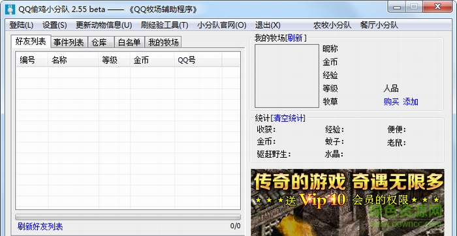This screenshot has height=236, width=457.
Task: Open the 刷经验工具(T) menu
Action: click(x=165, y=25)
